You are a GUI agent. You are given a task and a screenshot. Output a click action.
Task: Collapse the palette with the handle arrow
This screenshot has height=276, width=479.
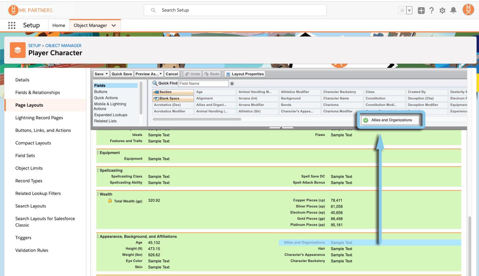point(281,128)
